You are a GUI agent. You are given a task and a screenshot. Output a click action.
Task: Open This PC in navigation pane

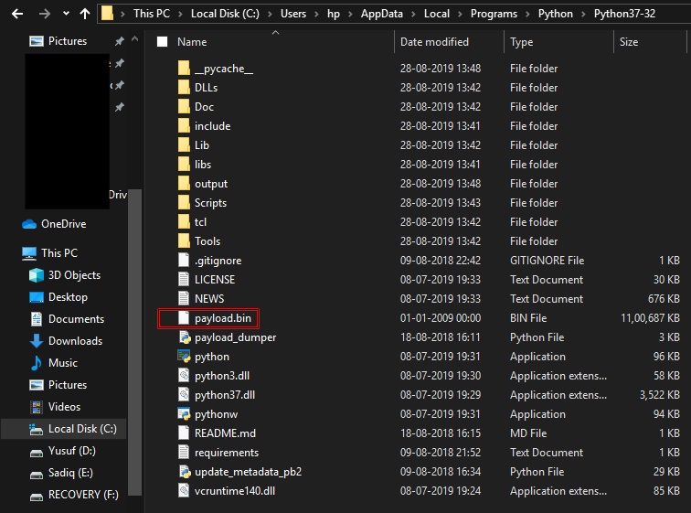tap(49, 253)
